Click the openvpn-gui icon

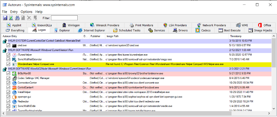point(14,97)
